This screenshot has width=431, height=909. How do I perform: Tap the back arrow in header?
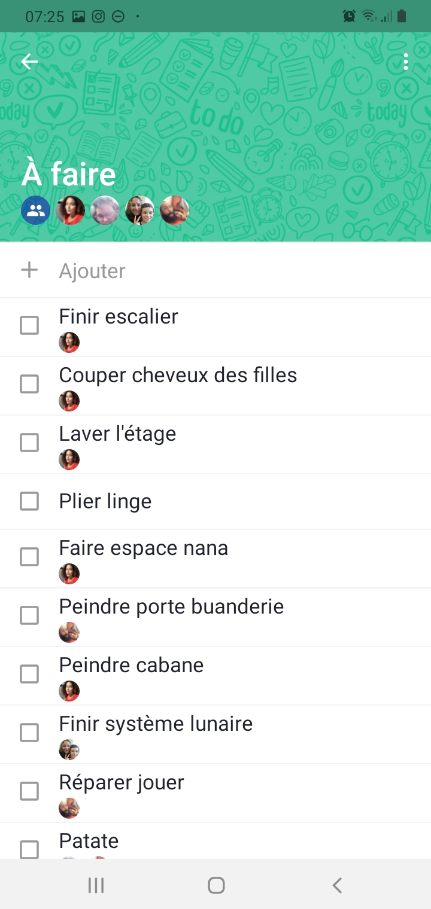[x=29, y=62]
